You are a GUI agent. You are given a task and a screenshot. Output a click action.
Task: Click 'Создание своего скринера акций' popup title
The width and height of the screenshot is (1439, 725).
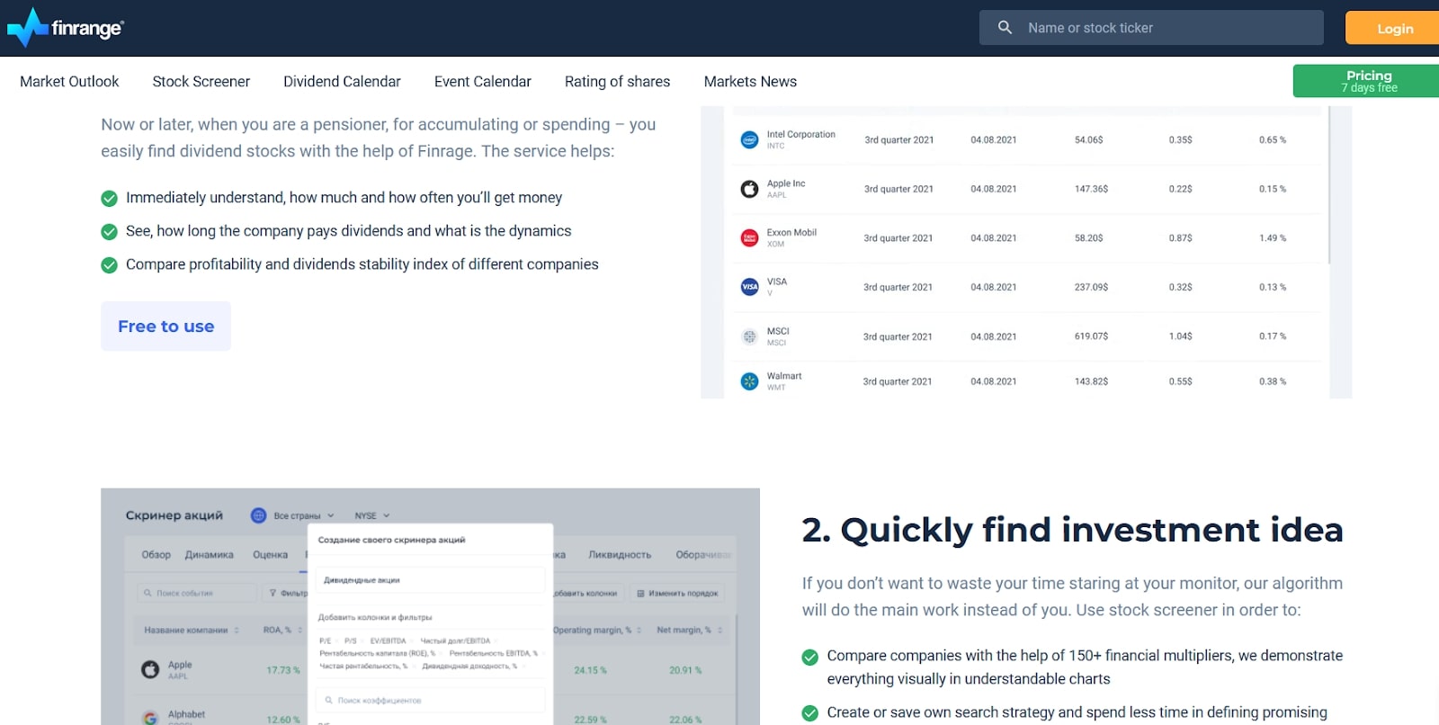(391, 540)
